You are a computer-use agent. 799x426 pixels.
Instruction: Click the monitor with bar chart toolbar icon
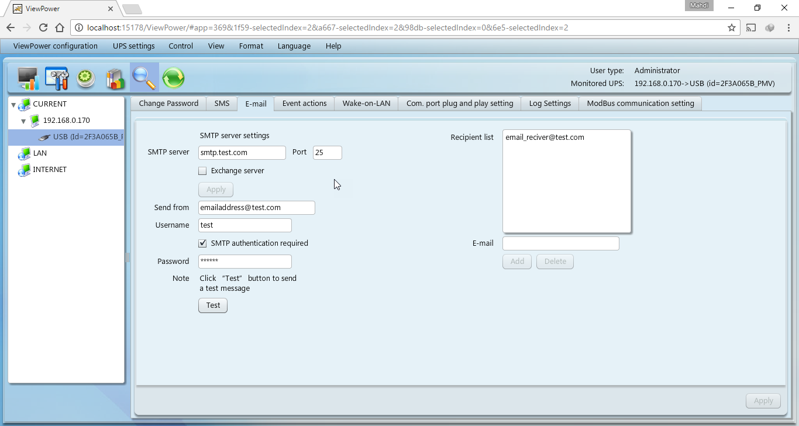coord(27,78)
